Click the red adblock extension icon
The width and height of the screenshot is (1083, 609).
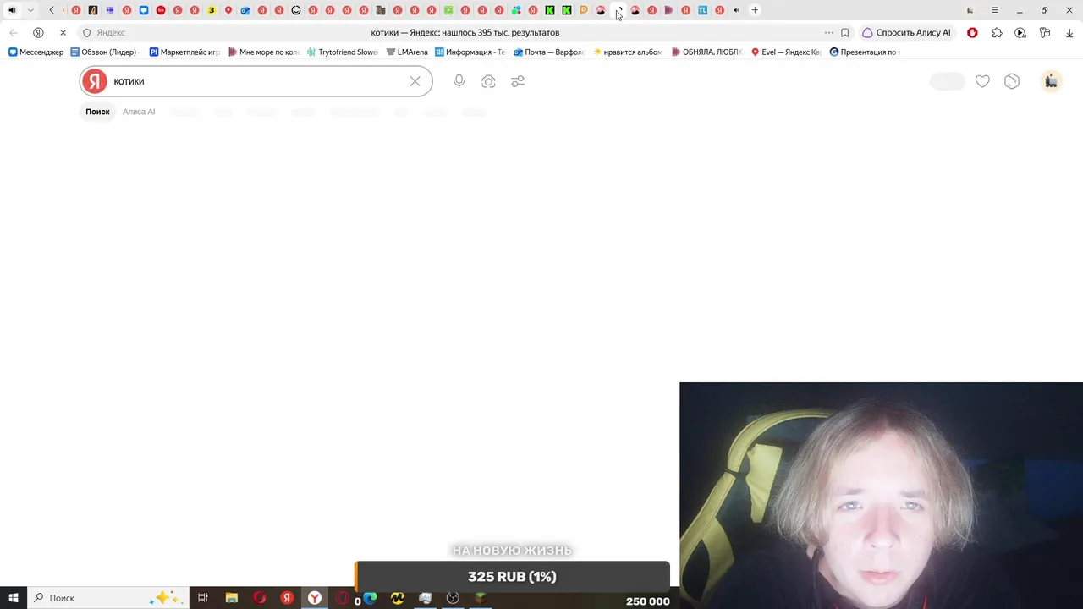pyautogui.click(x=972, y=32)
